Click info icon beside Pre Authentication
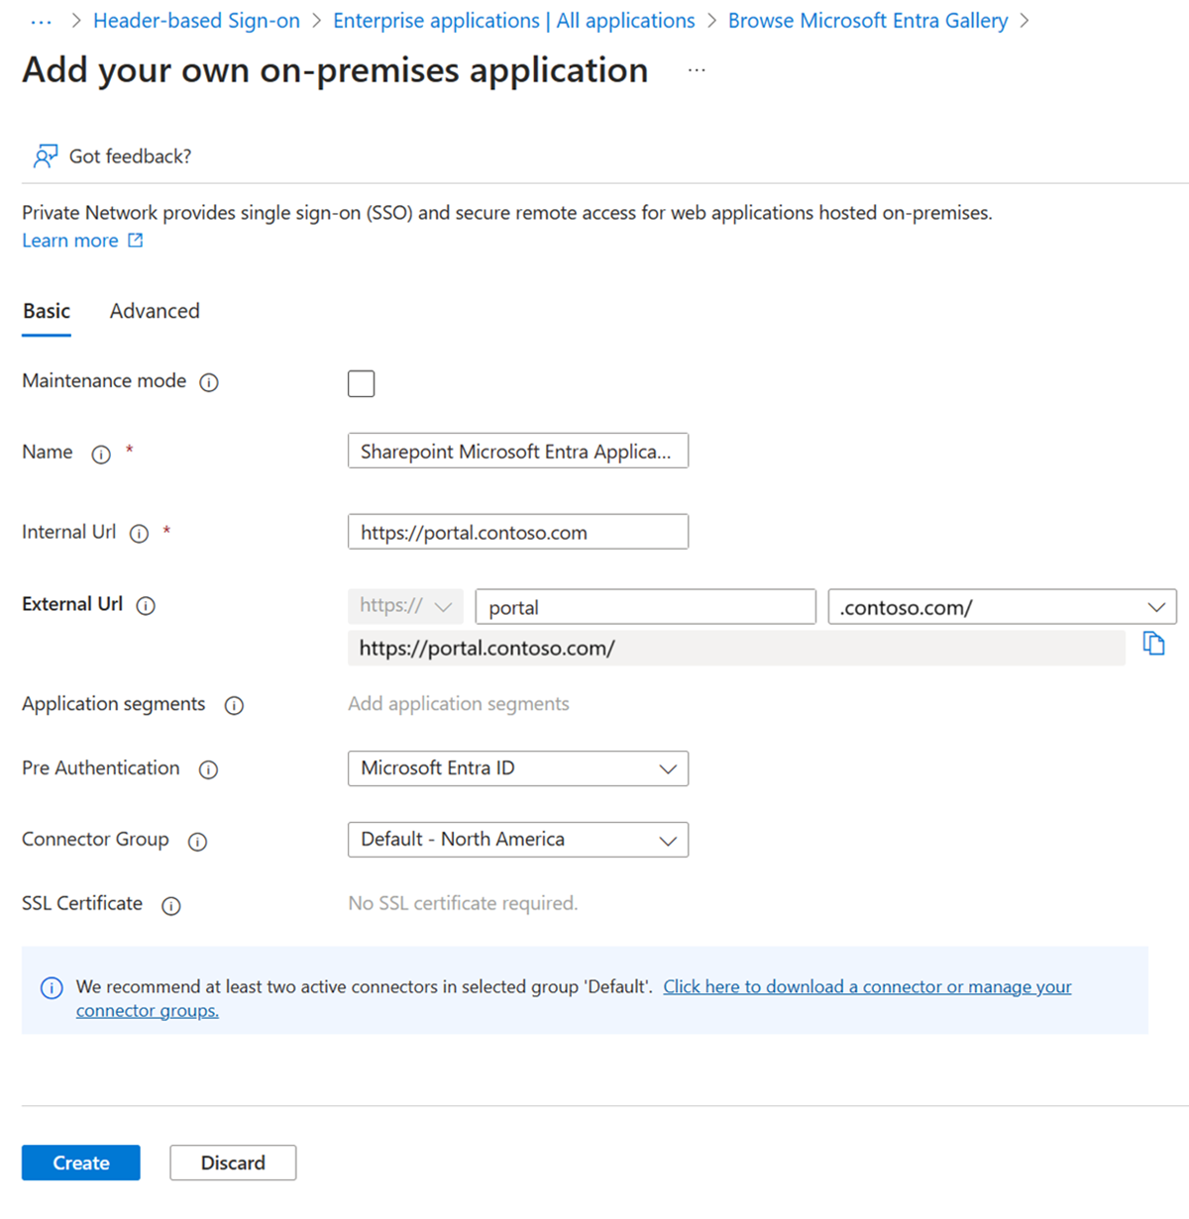The height and width of the screenshot is (1219, 1189). (208, 769)
